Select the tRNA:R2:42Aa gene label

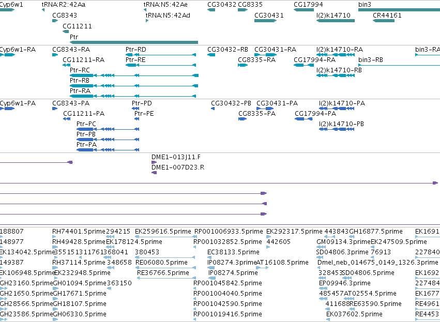click(x=64, y=5)
